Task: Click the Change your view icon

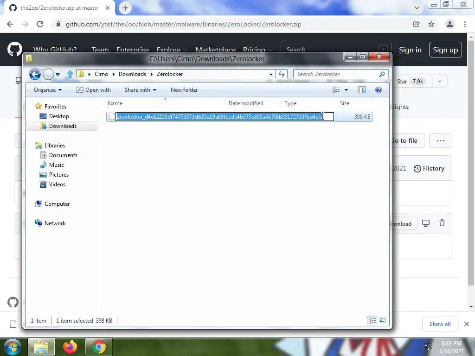Action: [336, 90]
